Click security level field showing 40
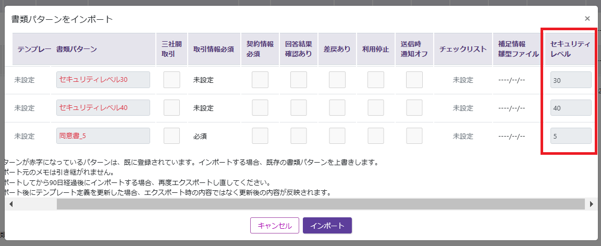 pos(570,108)
